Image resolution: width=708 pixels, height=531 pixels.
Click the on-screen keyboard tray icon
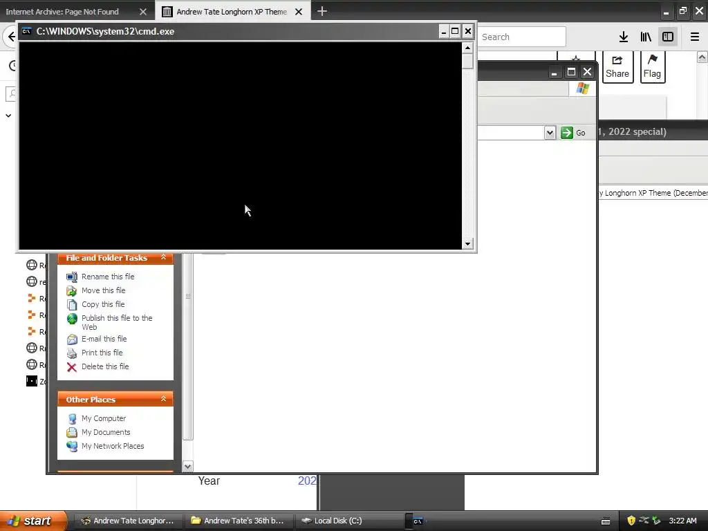pyautogui.click(x=606, y=521)
